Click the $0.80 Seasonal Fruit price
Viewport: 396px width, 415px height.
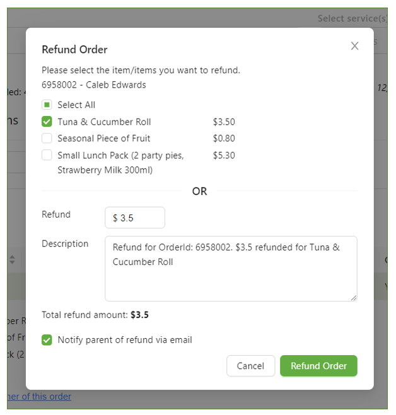pyautogui.click(x=224, y=138)
